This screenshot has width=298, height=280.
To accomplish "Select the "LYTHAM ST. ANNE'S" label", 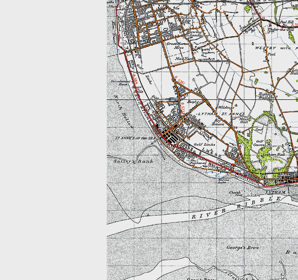I will [x=221, y=114].
